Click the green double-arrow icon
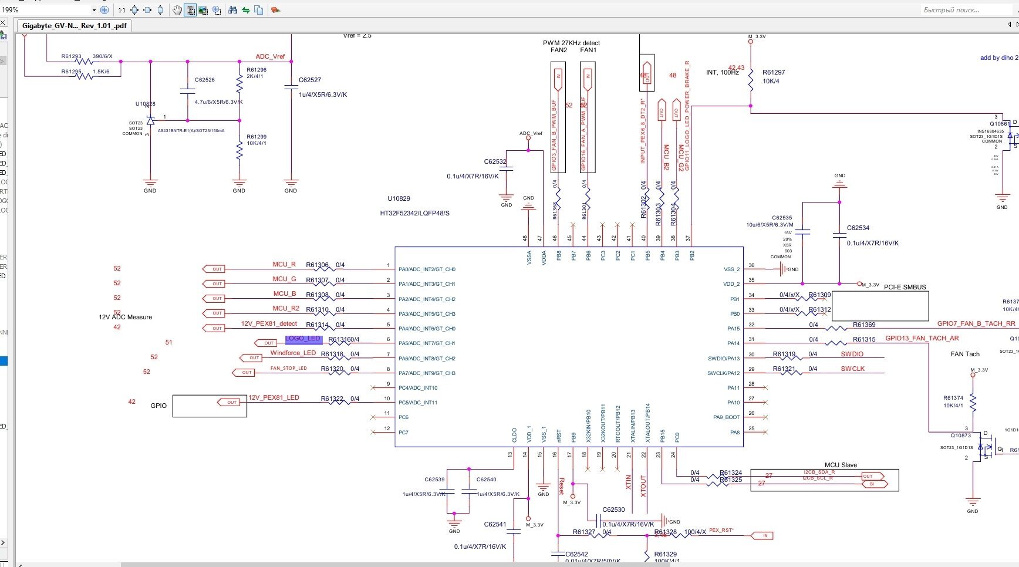Image resolution: width=1019 pixels, height=567 pixels. [x=245, y=10]
